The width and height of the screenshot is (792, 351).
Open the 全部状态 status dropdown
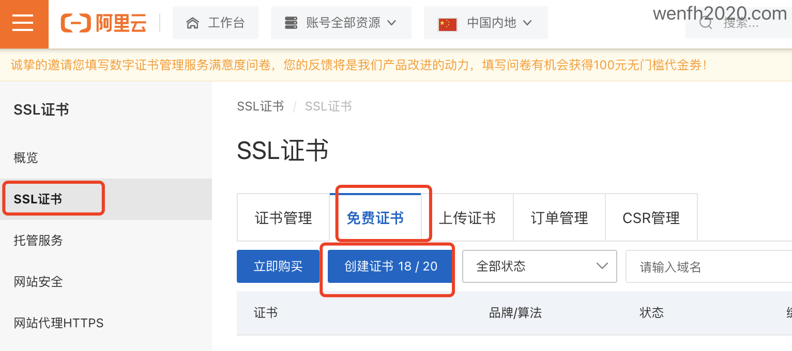click(540, 266)
